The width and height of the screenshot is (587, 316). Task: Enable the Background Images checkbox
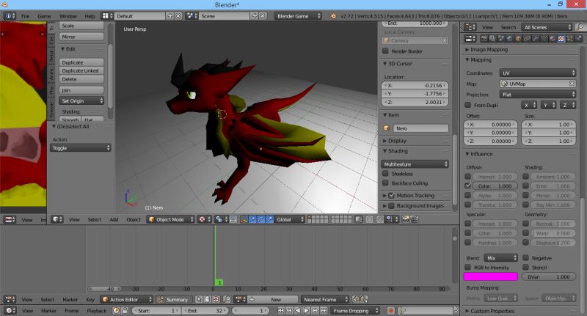pyautogui.click(x=392, y=206)
